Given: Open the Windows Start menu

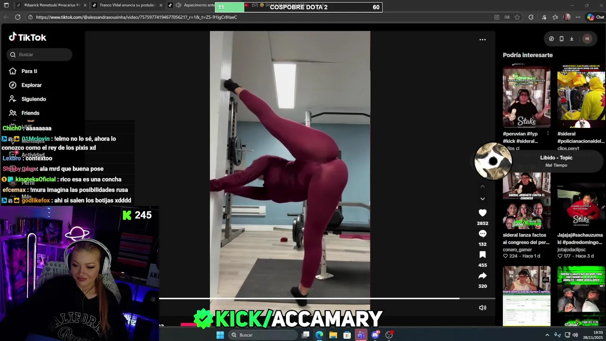Looking at the screenshot, I should pos(220,335).
